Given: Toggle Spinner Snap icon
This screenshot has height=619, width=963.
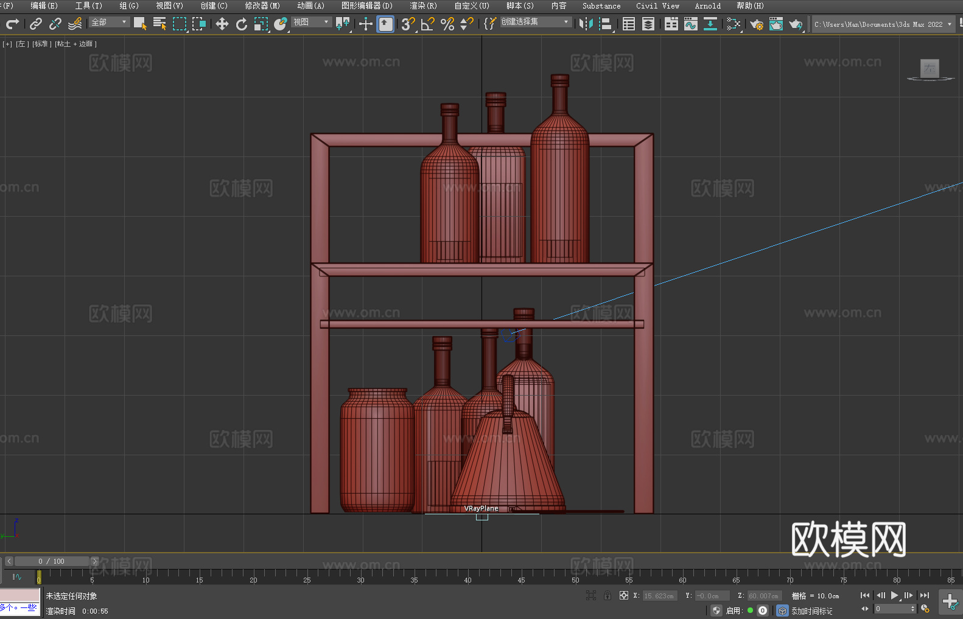Looking at the screenshot, I should 467,24.
